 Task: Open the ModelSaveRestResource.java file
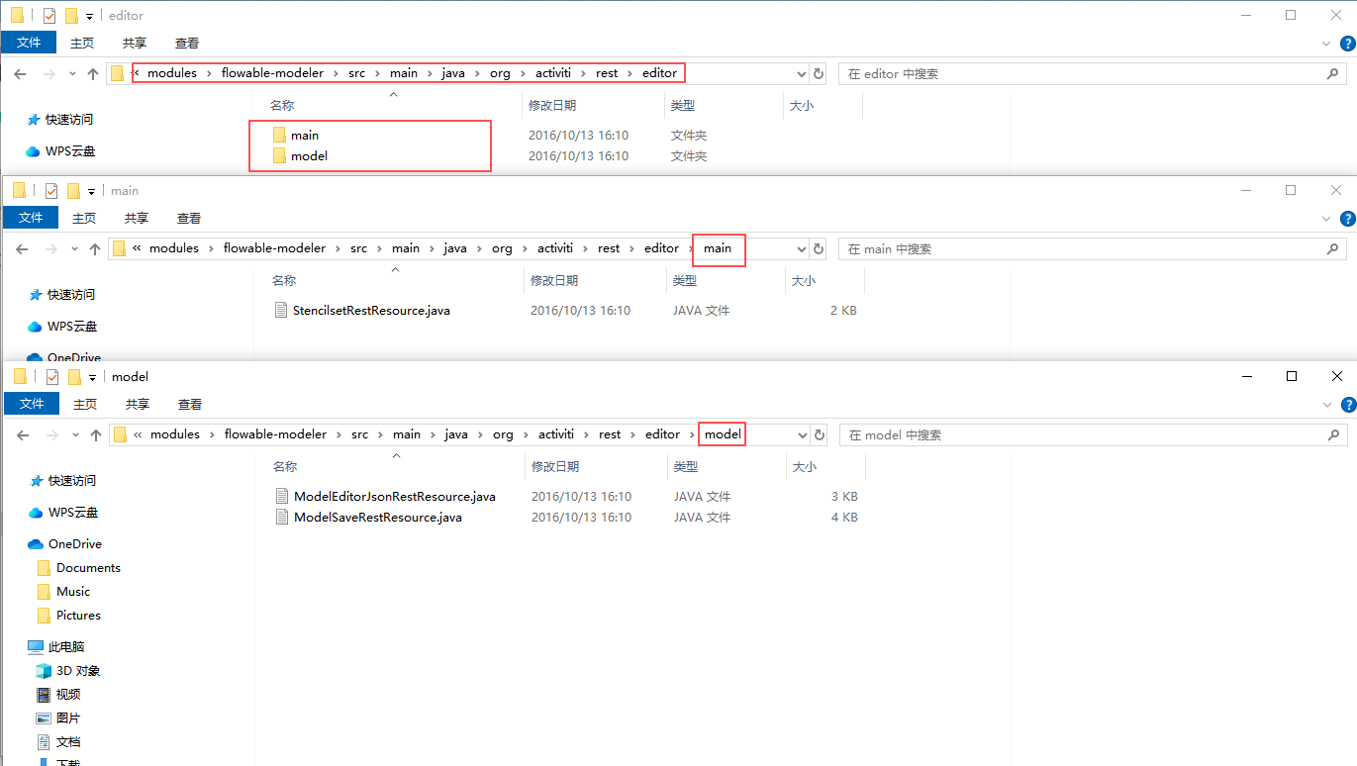pyautogui.click(x=377, y=518)
